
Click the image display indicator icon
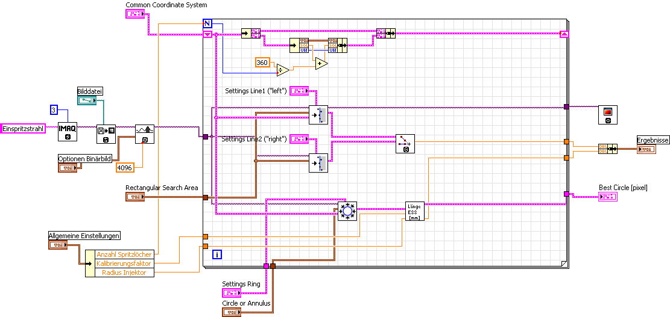click(608, 115)
